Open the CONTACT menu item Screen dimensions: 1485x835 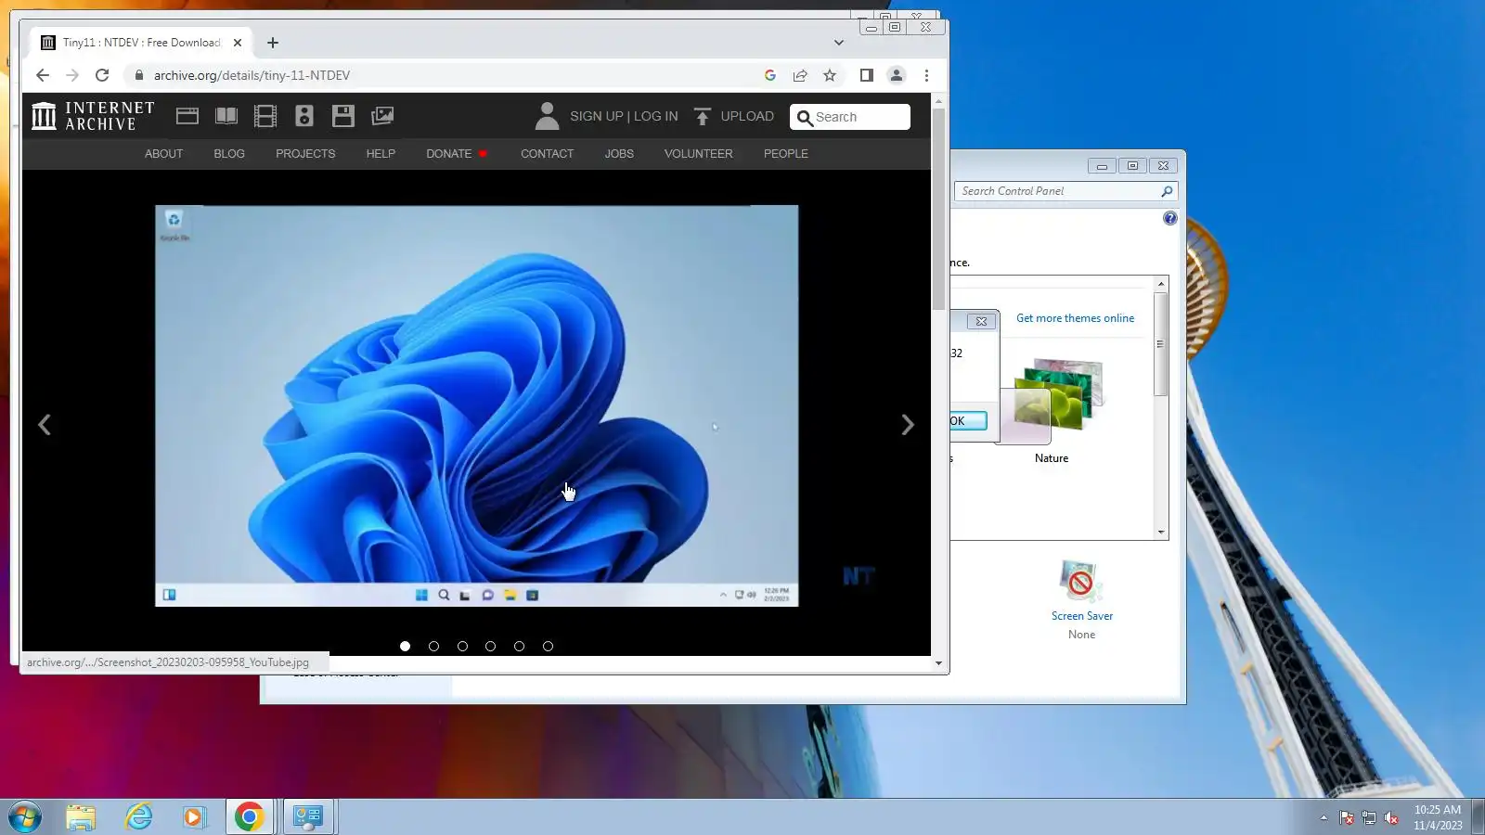pyautogui.click(x=547, y=154)
